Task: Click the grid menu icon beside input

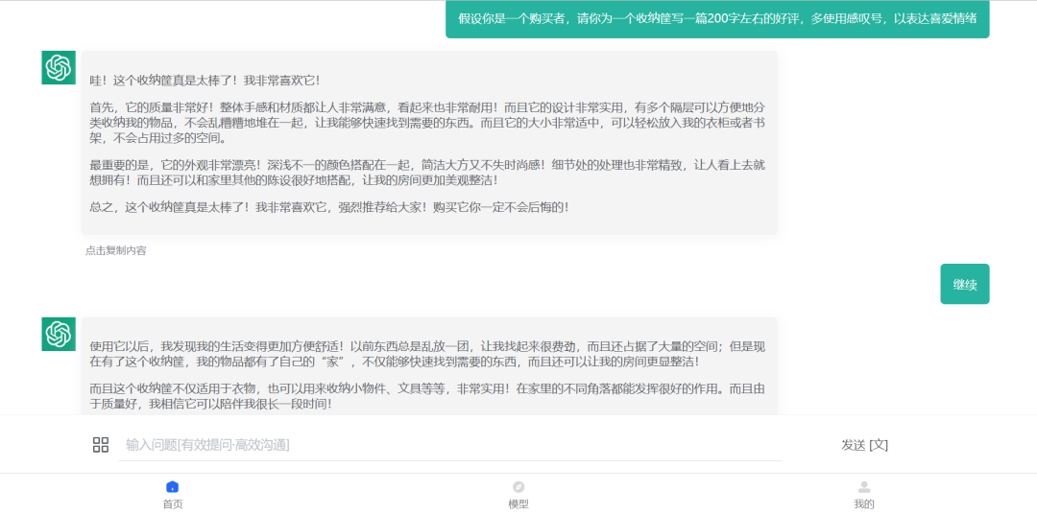Action: point(101,444)
